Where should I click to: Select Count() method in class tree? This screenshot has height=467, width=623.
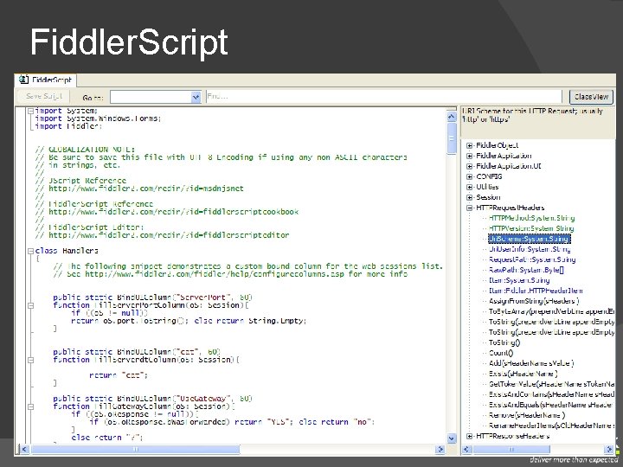(501, 353)
